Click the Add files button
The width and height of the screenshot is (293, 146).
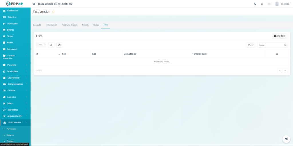coord(279,36)
